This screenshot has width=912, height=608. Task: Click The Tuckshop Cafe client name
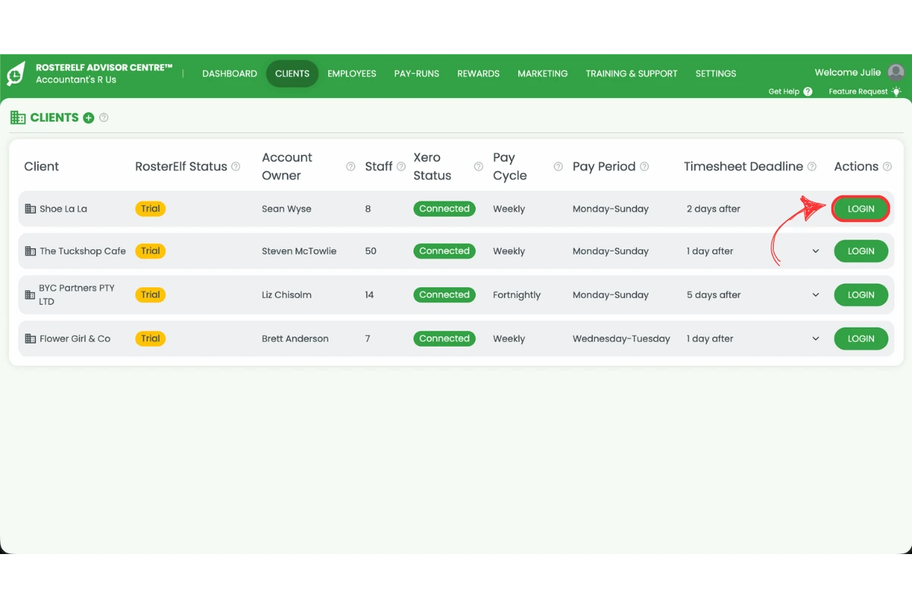pos(83,252)
